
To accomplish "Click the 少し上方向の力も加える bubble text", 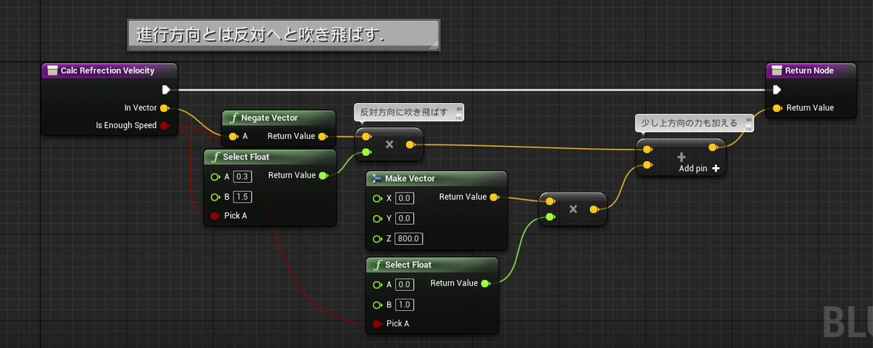I will click(x=689, y=124).
